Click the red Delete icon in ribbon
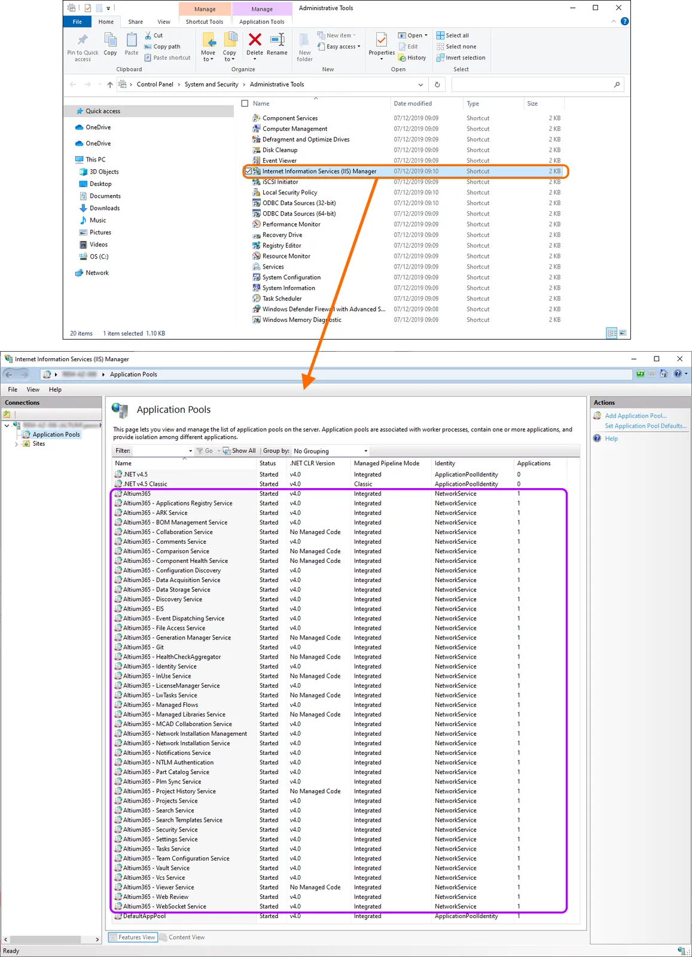Image resolution: width=692 pixels, height=957 pixels. point(255,41)
